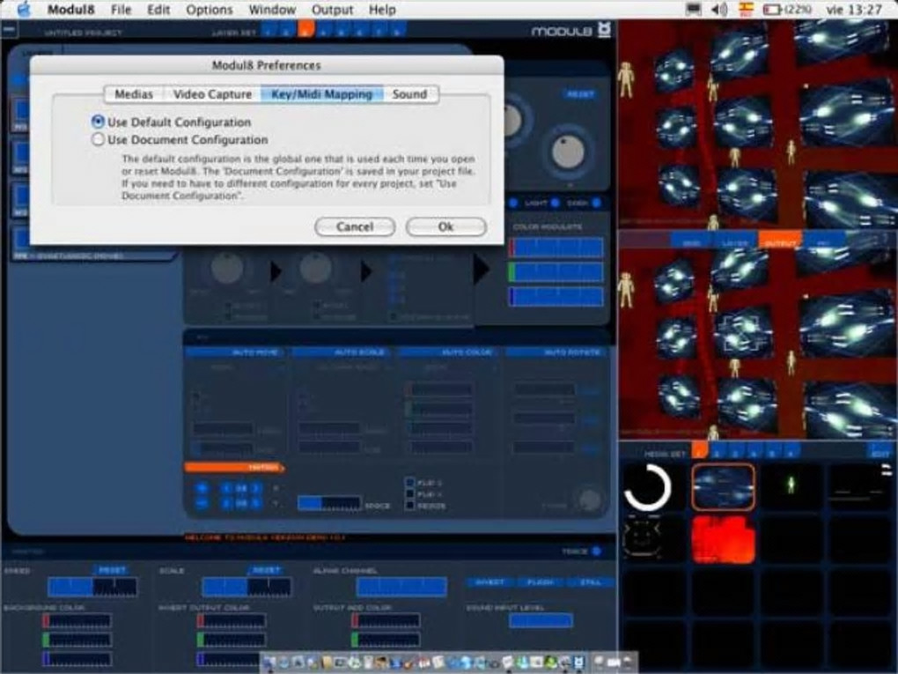The image size is (898, 674).
Task: Adjust the blue Color Modulate slider
Action: [x=556, y=297]
